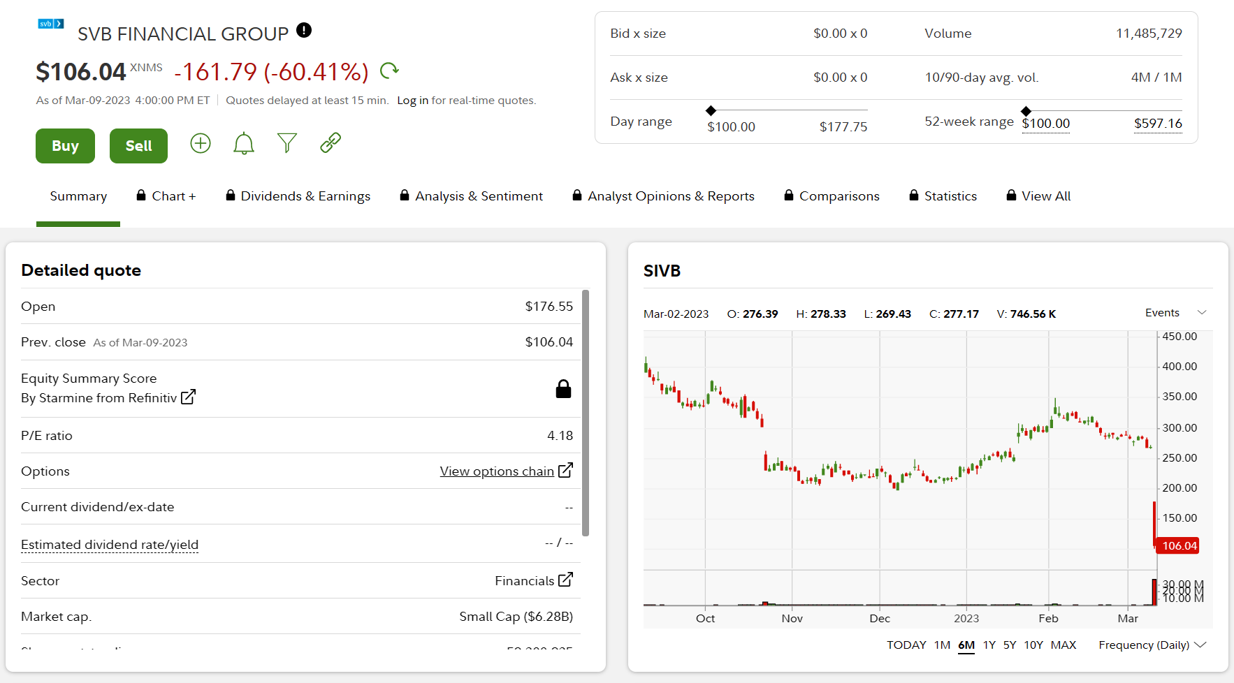Image resolution: width=1234 pixels, height=683 pixels.
Task: Open external link icon beside Starmine from Refinitiv
Action: [188, 397]
